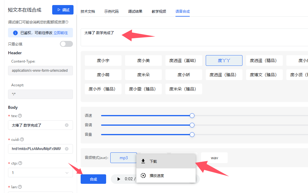Click the cuid input field
Viewport: 308px width, 193px height.
click(41, 149)
